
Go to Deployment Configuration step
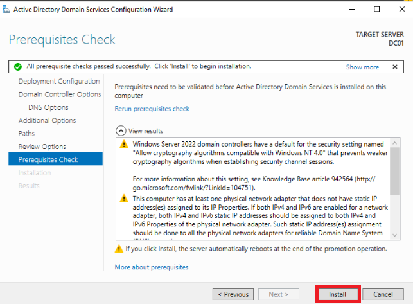(x=59, y=81)
